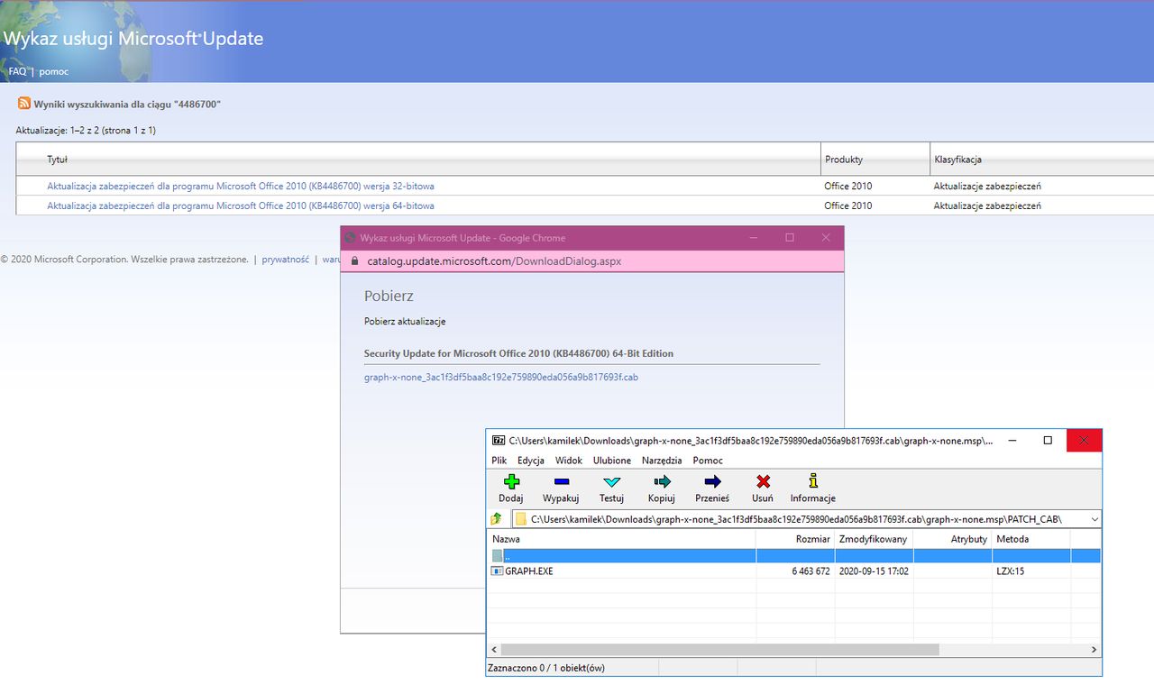The image size is (1154, 694).
Task: Sort by the Atrybuty column header
Action: (952, 539)
